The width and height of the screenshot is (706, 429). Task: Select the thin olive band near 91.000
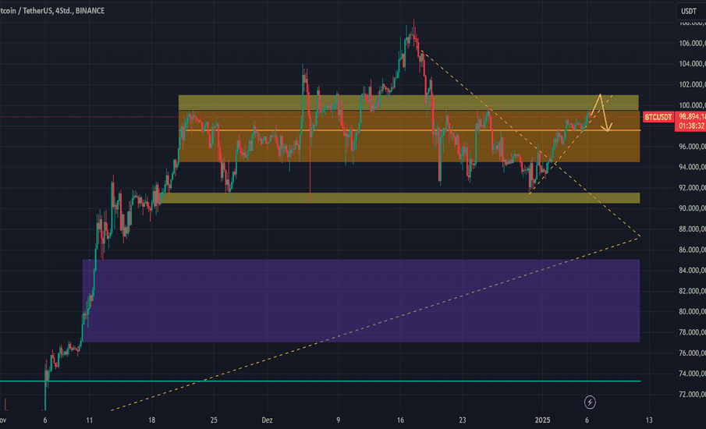click(390, 198)
